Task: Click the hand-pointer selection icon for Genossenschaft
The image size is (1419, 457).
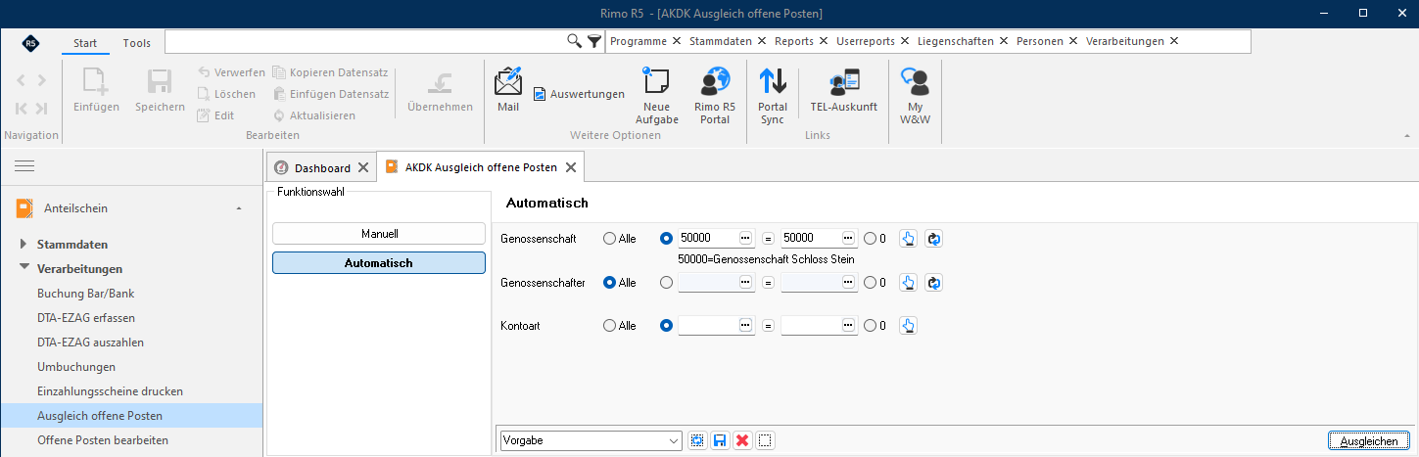Action: pos(908,238)
